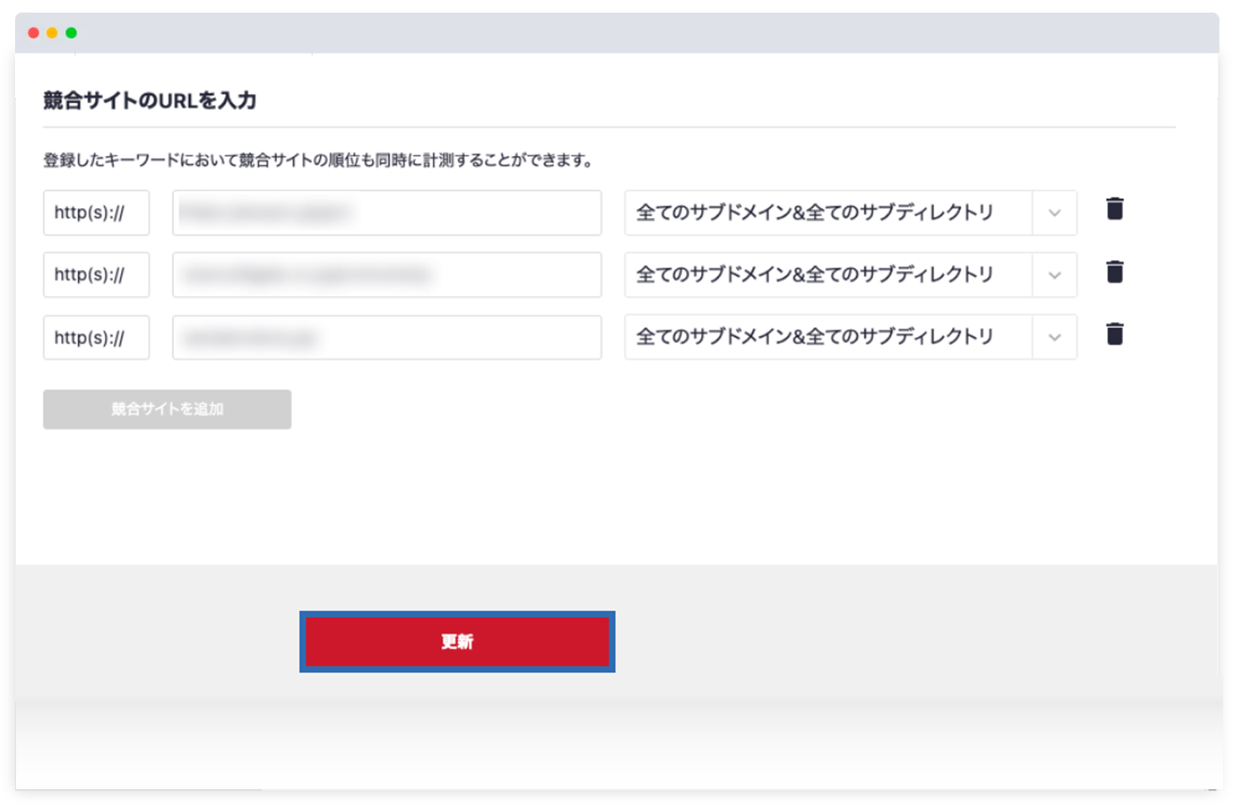Viewport: 1234px width, 805px height.
Task: Click the 競合サイトを追加 button
Action: [x=166, y=409]
